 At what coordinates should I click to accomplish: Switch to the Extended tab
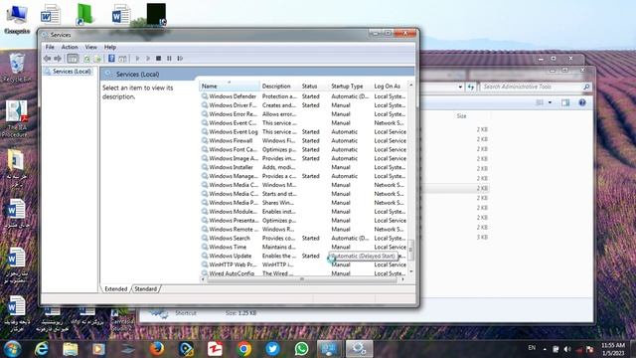point(116,289)
